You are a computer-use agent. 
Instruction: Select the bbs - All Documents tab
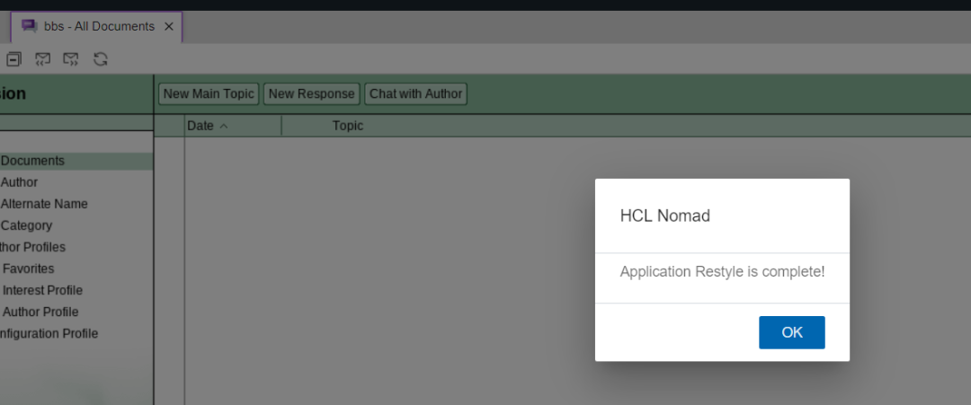(x=96, y=27)
